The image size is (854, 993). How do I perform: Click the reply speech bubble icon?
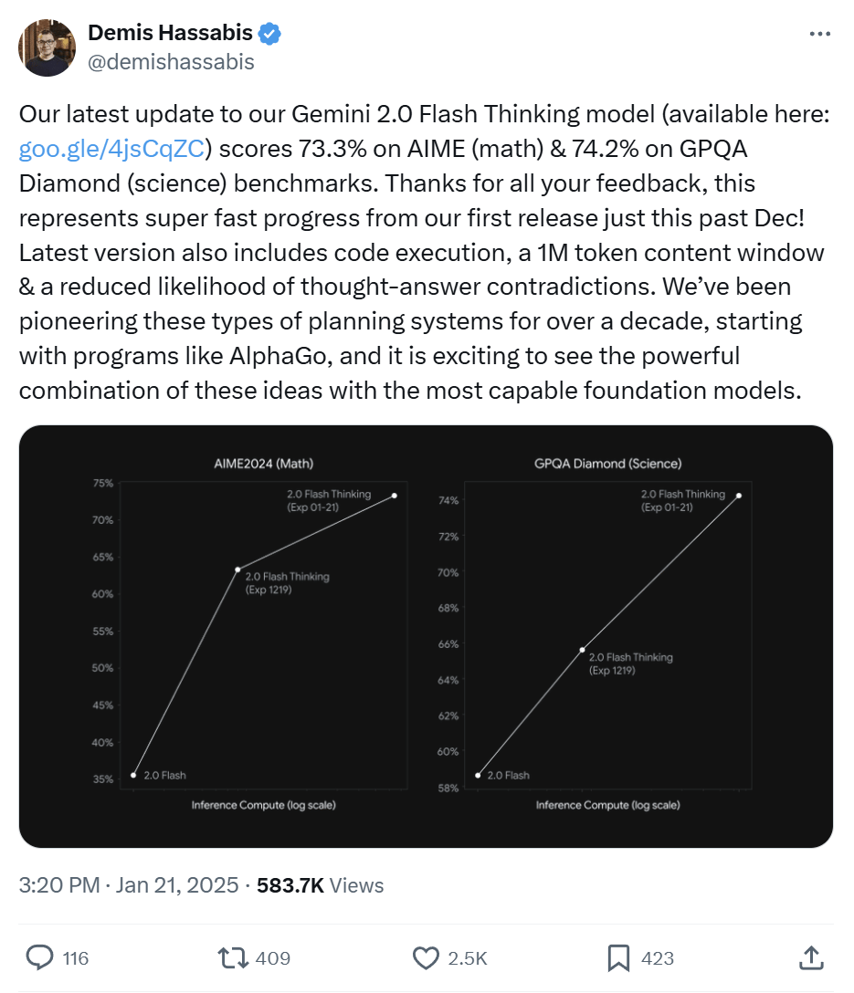click(39, 957)
